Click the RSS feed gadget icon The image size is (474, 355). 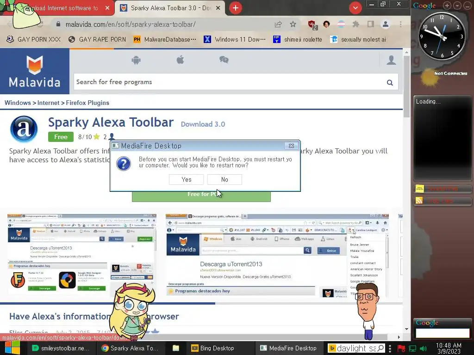coord(419,201)
